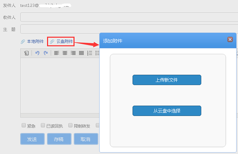The image size is (238, 154).
Task: Align text right in editor toolbar
Action: 73,53
